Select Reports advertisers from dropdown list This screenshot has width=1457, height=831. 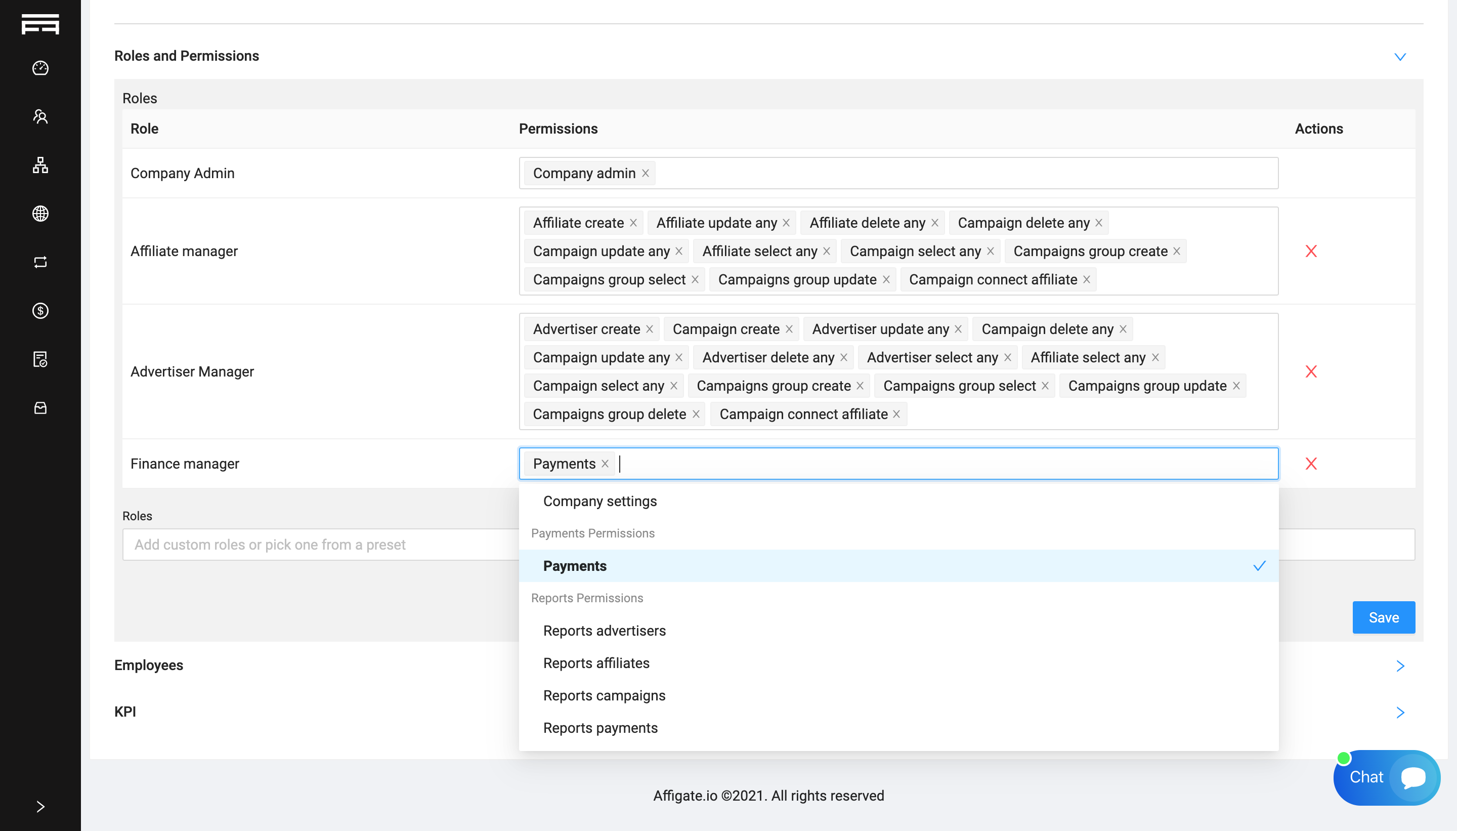point(604,631)
